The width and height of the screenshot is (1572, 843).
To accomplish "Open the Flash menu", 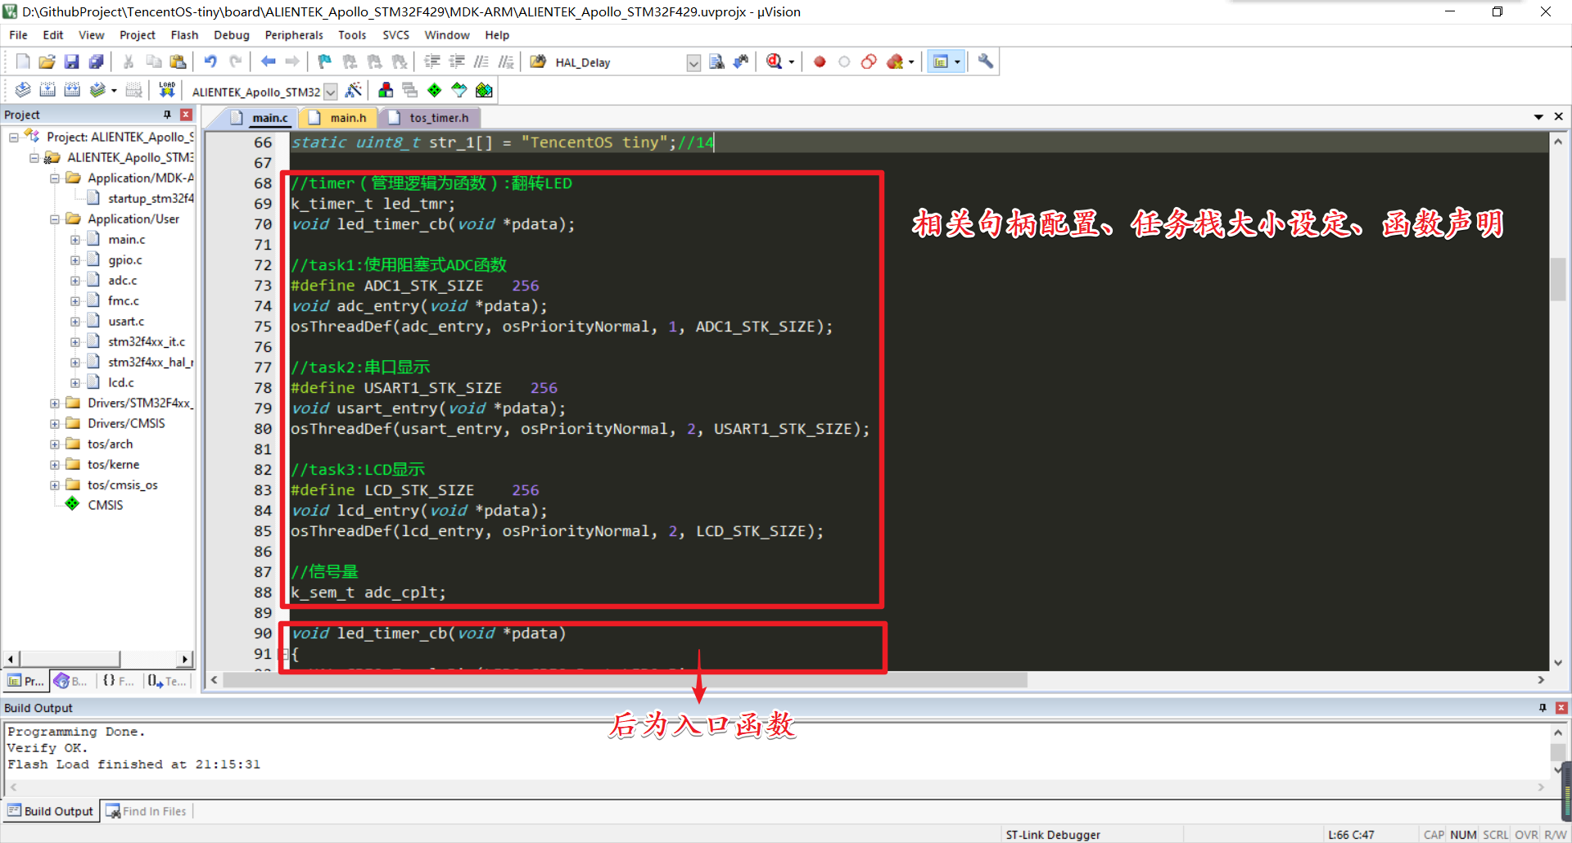I will click(184, 35).
